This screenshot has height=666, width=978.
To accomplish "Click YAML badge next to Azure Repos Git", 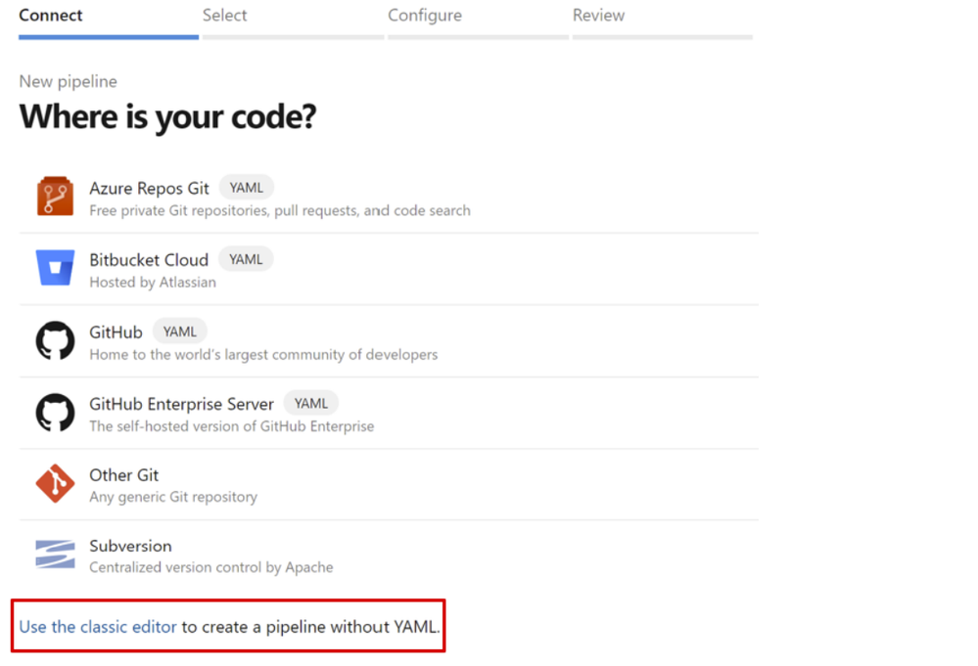I will (247, 188).
